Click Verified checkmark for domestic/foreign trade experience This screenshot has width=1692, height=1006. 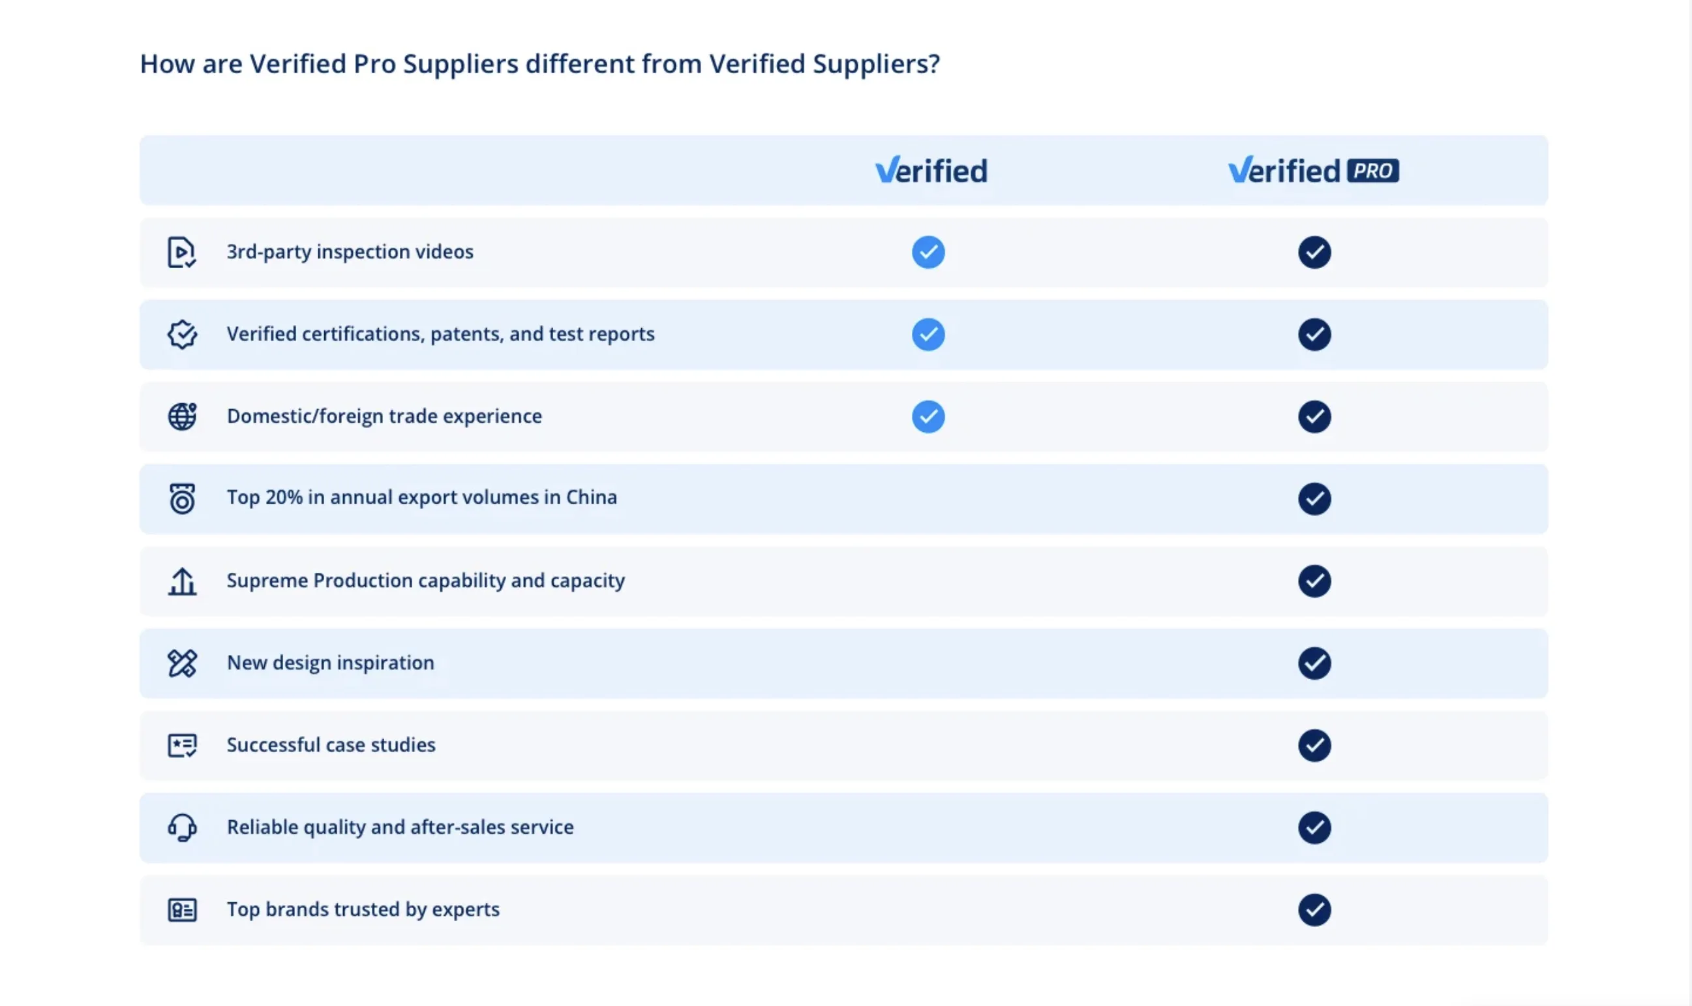tap(928, 416)
